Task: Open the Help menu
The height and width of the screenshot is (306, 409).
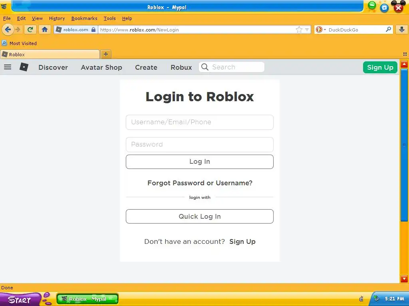Action: coord(127,18)
